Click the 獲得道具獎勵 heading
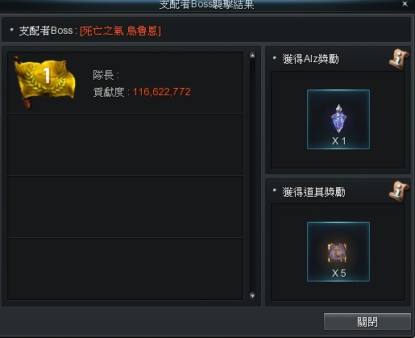 (313, 192)
